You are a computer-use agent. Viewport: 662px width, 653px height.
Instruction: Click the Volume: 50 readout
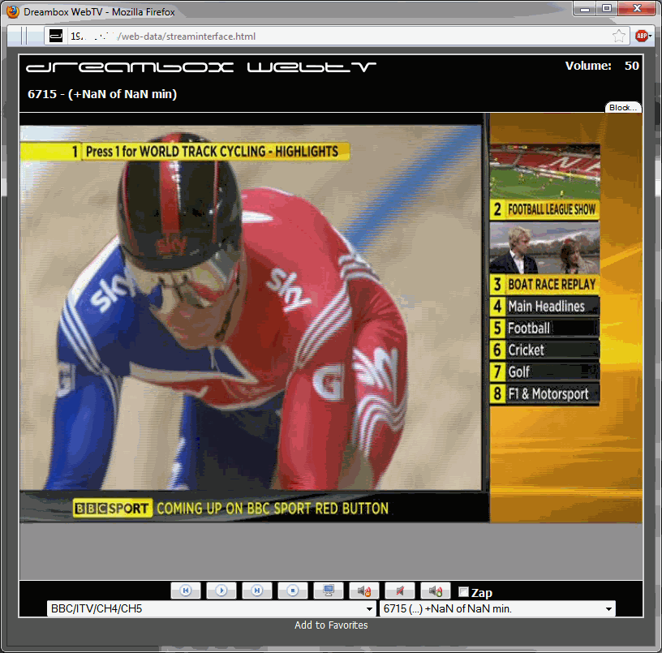click(x=602, y=66)
